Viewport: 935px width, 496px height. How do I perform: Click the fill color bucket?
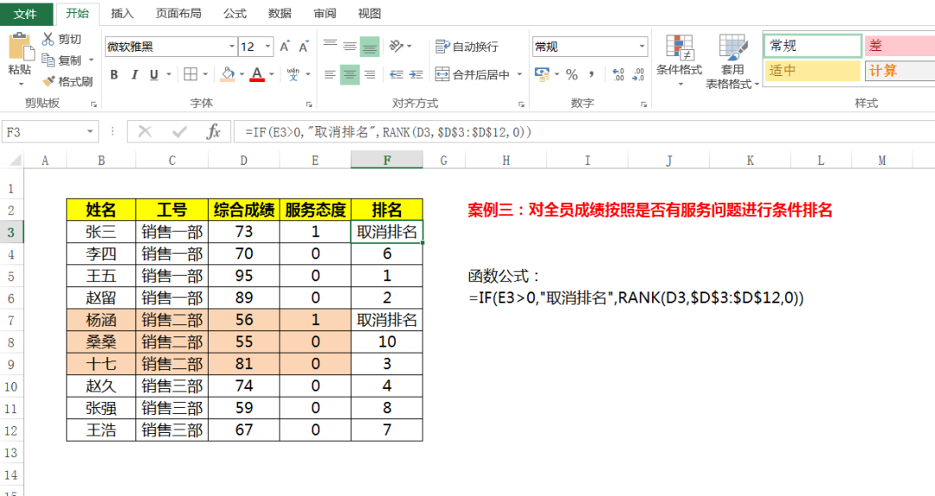tap(227, 74)
